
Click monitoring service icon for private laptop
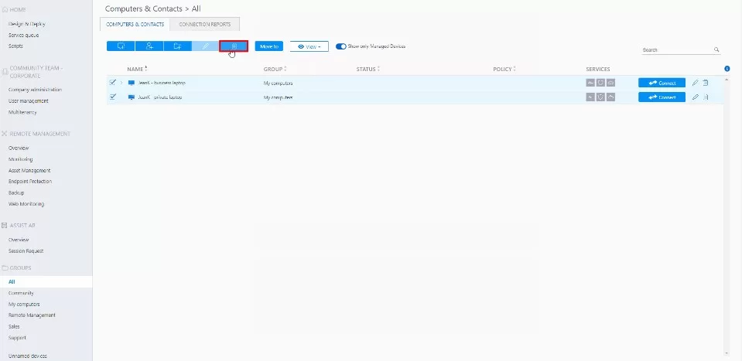click(590, 97)
